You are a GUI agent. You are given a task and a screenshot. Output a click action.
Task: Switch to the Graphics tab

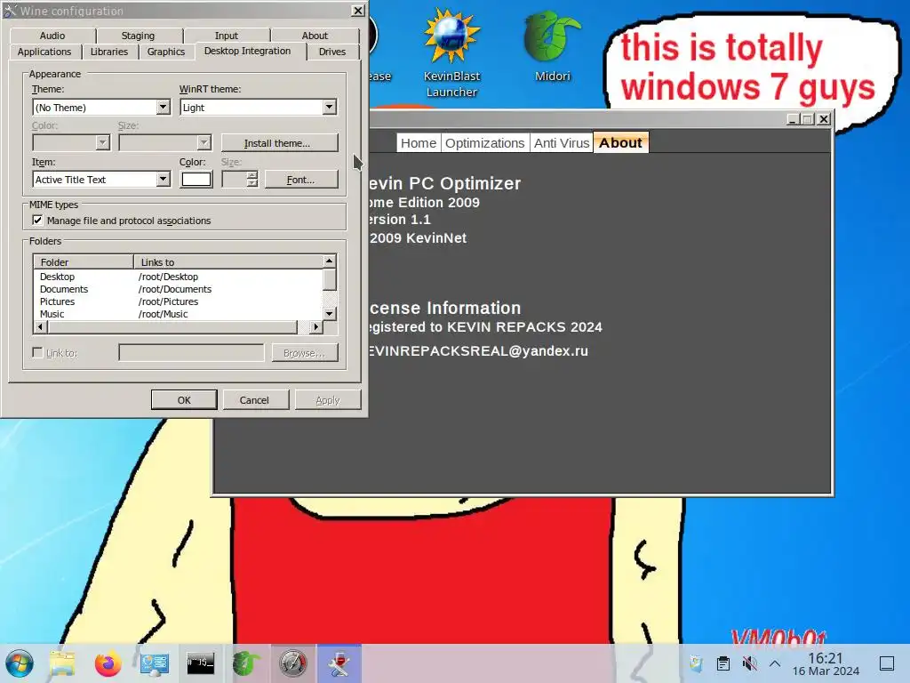click(166, 52)
